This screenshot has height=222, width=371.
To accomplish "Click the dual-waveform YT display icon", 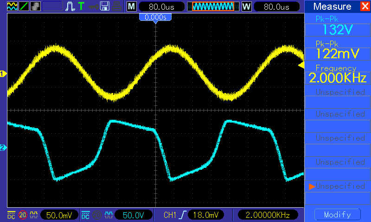I will click(12, 6).
